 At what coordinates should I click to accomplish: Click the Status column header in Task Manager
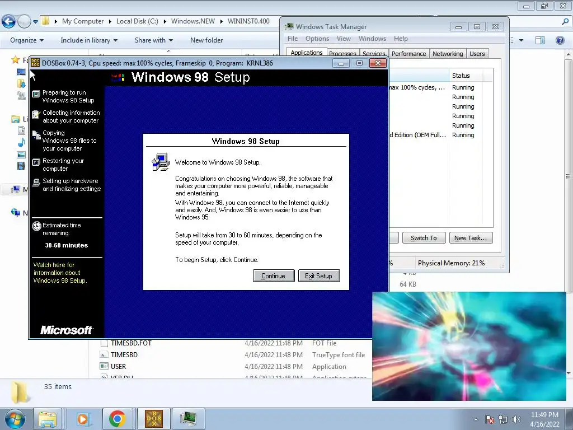click(465, 76)
